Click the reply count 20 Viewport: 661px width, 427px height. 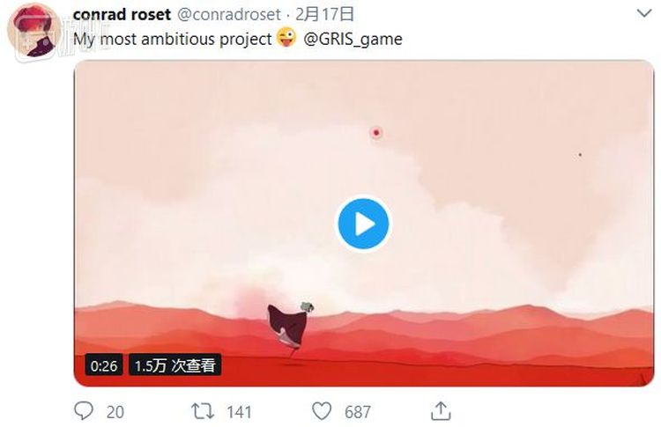pos(115,412)
